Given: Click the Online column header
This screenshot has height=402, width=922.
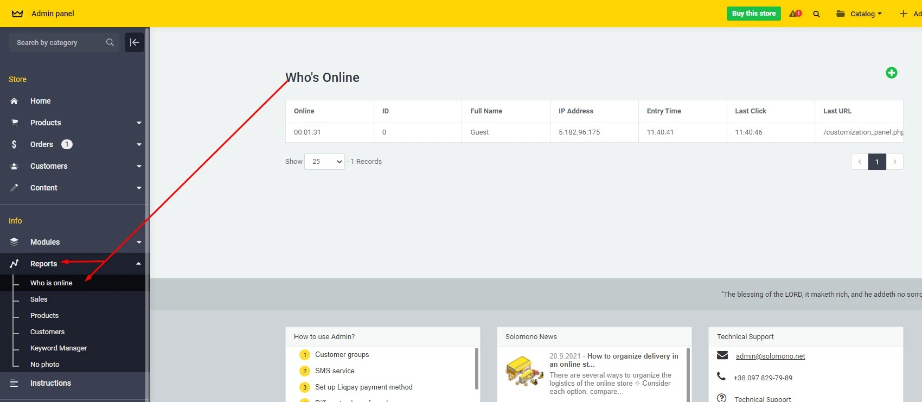Looking at the screenshot, I should click(304, 111).
